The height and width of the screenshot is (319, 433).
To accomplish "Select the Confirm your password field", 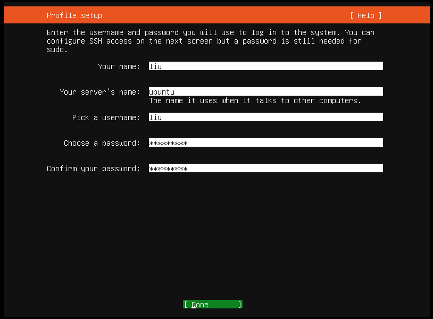I will (265, 169).
